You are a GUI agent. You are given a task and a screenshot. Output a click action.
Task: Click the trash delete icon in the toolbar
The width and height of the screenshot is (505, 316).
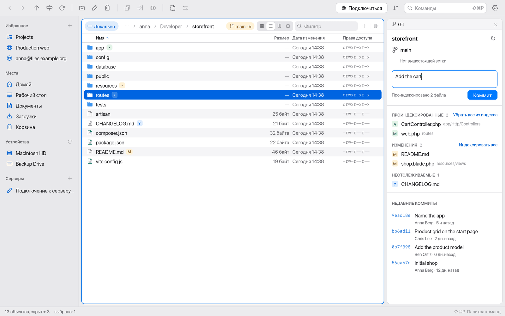107,8
